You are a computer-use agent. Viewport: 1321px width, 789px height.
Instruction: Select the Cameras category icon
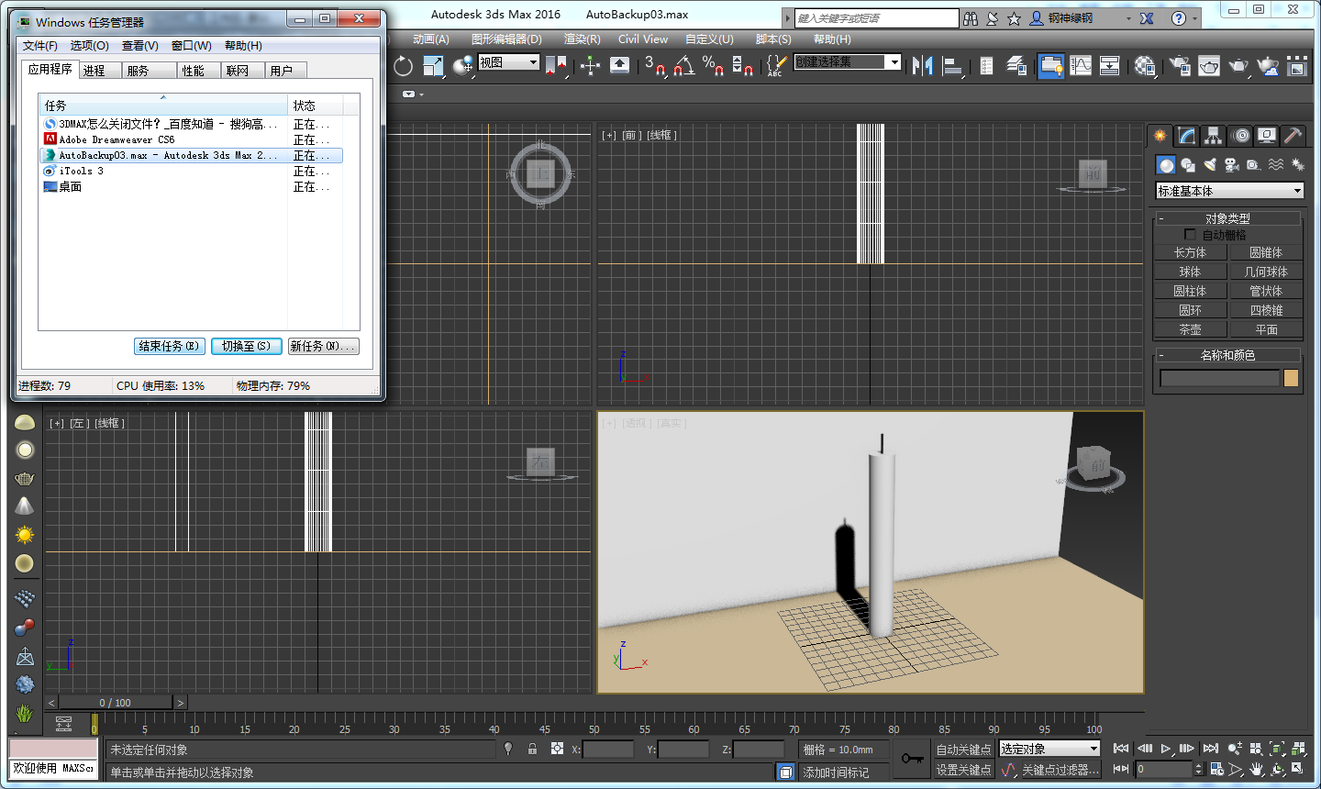point(1231,165)
